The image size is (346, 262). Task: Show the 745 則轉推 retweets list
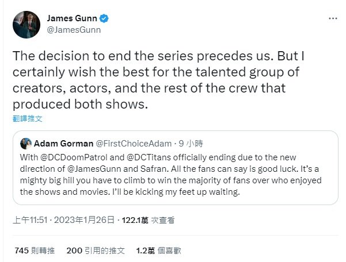coord(34,251)
